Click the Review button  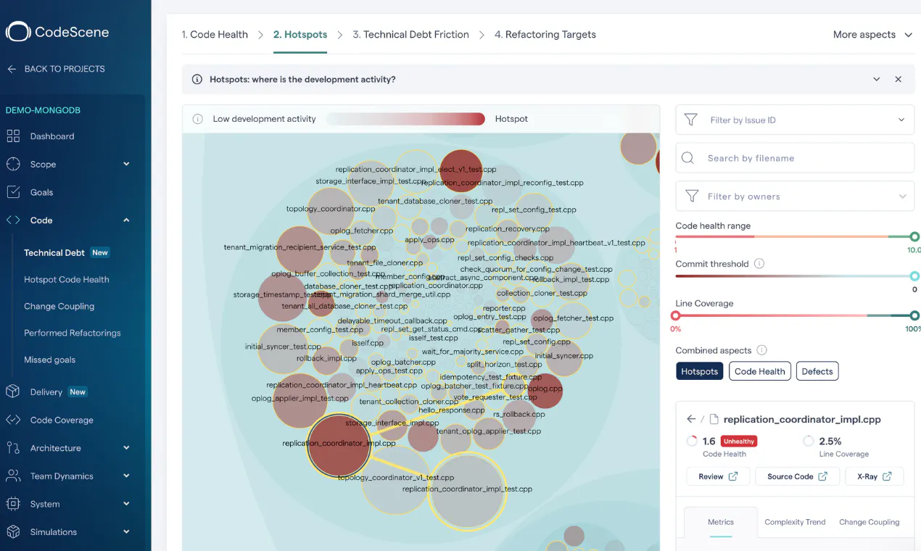(718, 476)
